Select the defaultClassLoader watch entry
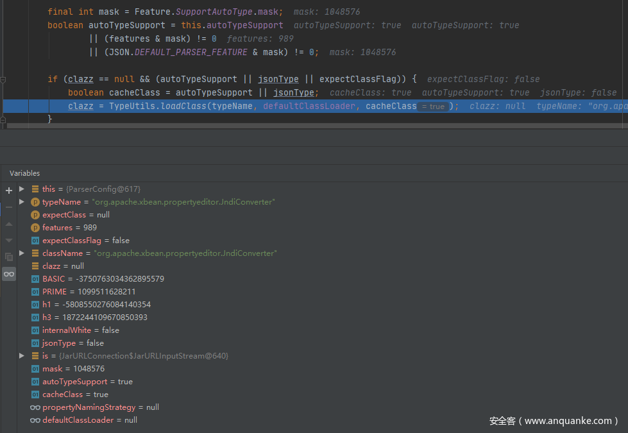Screen dimensions: 628x433 click(x=89, y=420)
